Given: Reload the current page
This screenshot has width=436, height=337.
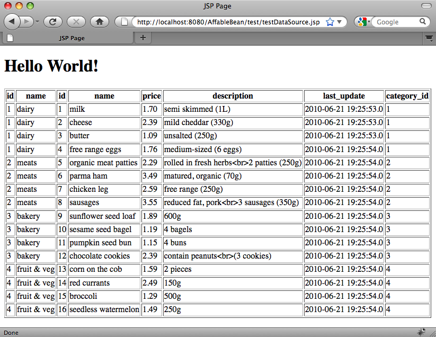Looking at the screenshot, I should (x=53, y=22).
